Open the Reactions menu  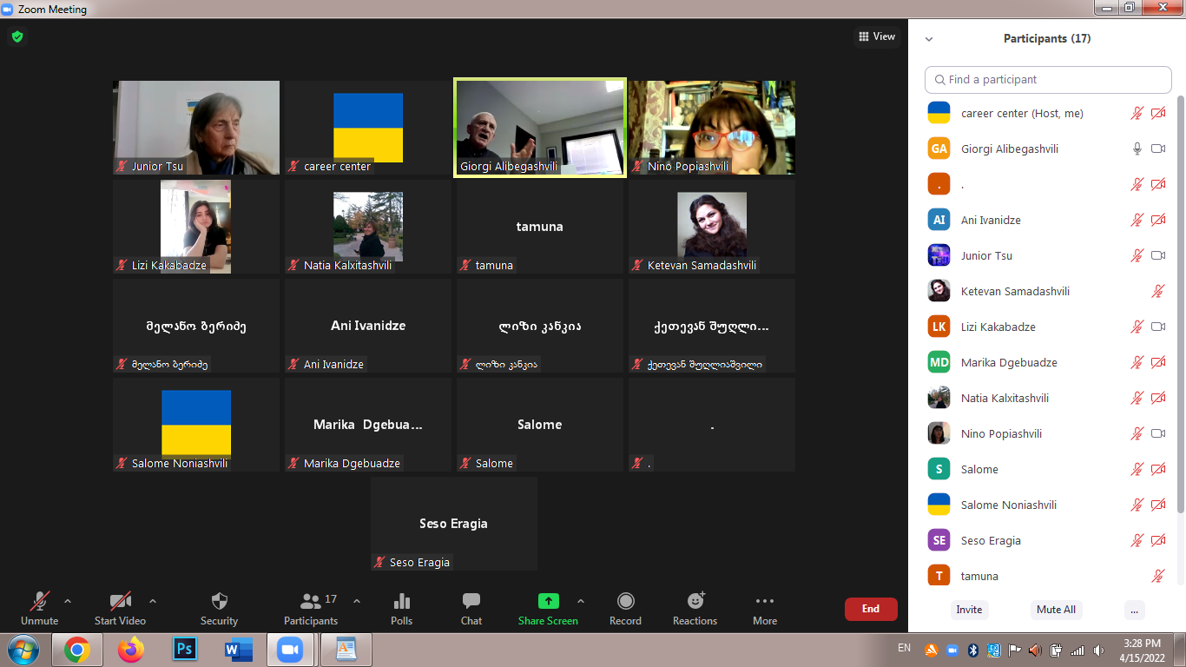coord(695,601)
